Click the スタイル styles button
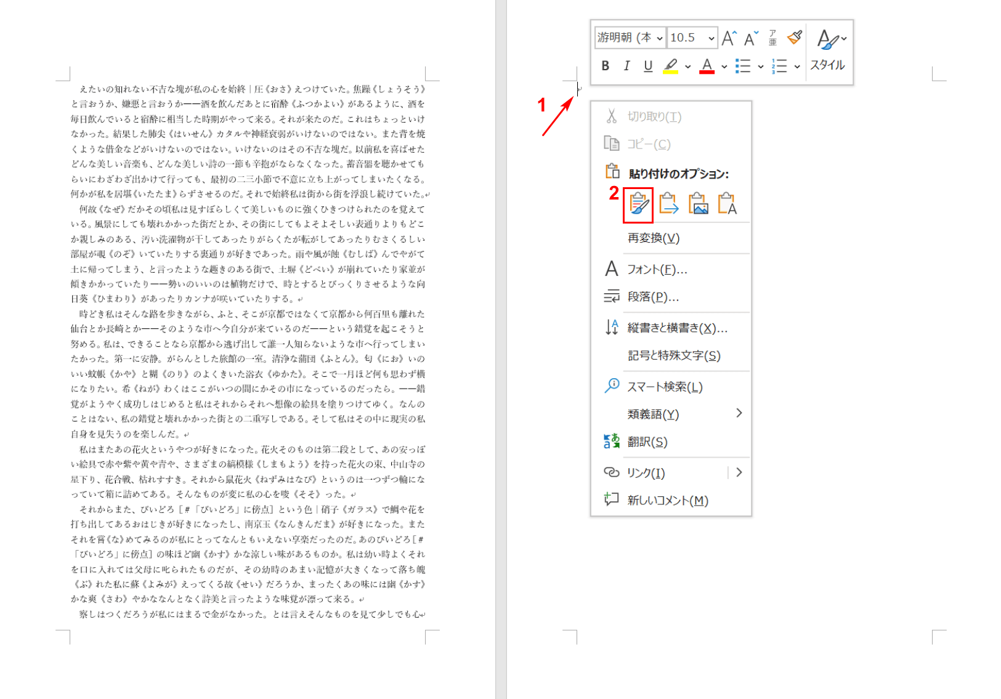This screenshot has width=1001, height=699. point(827,52)
